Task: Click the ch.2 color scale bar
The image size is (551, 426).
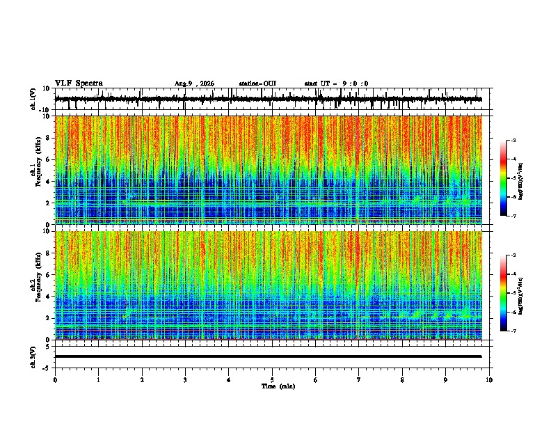Action: [504, 293]
